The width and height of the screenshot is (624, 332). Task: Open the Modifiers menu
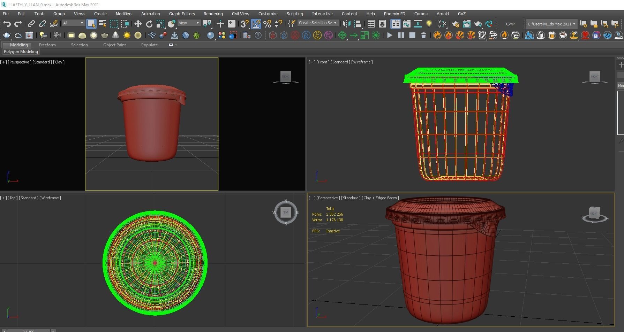124,14
